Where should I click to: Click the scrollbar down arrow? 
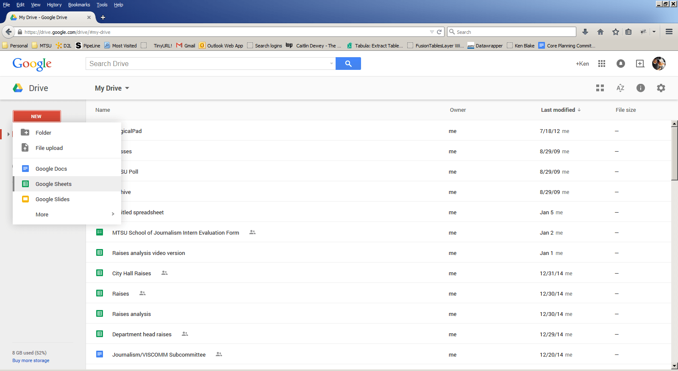674,366
